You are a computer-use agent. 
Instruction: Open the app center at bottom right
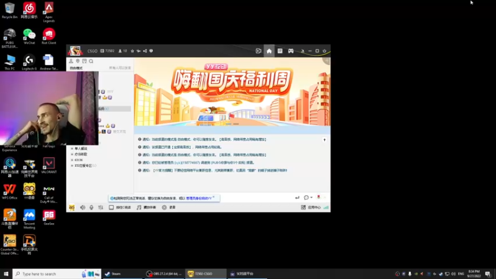click(x=311, y=208)
